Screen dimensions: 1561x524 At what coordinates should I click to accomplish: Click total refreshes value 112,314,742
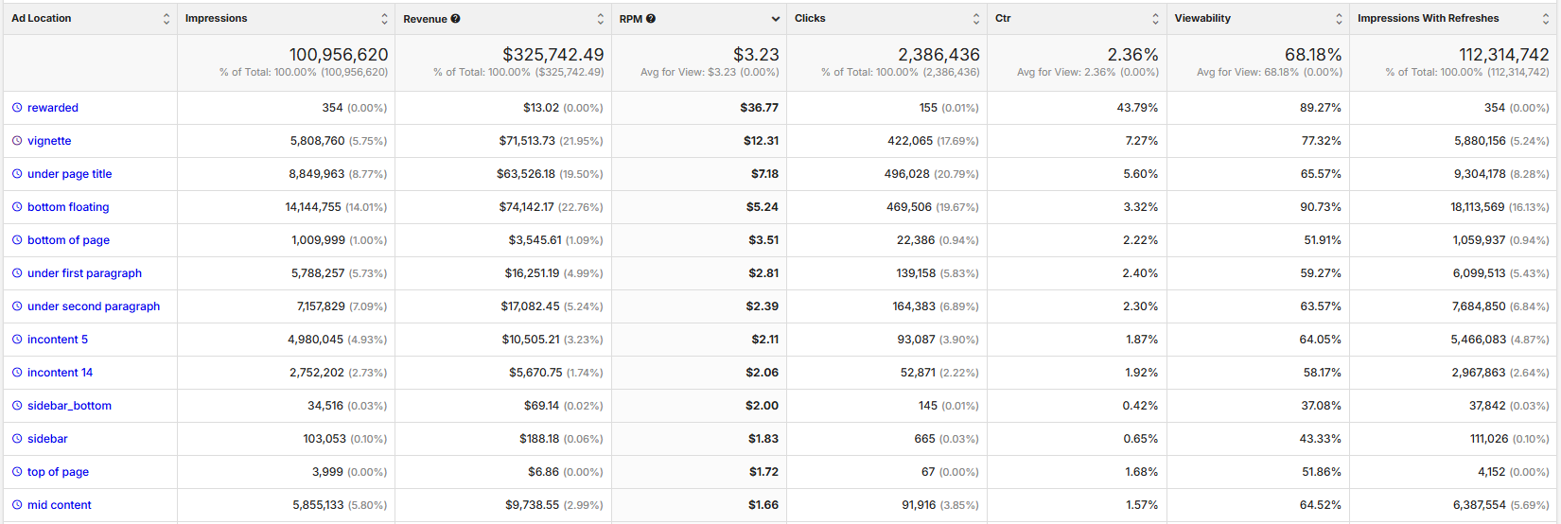(x=1504, y=55)
